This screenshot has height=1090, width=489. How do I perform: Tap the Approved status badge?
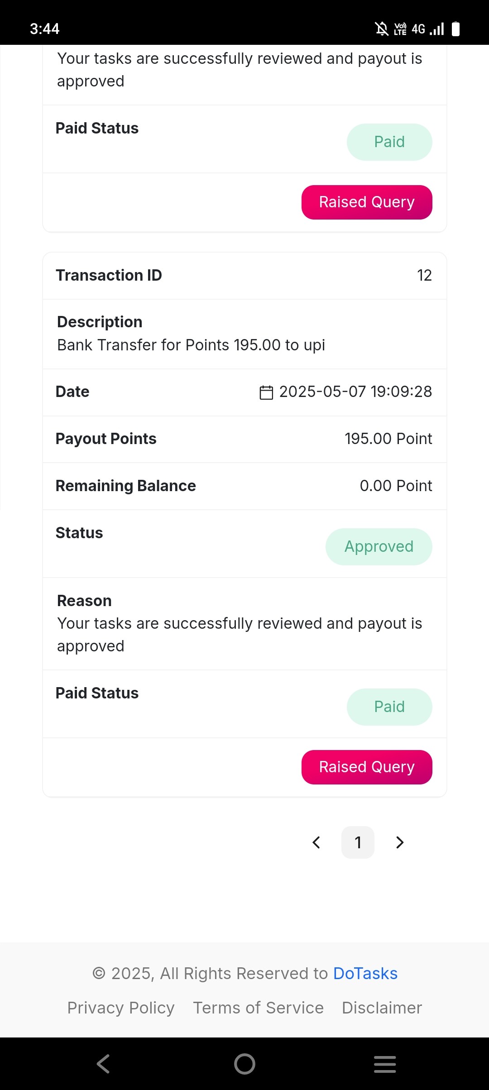tap(379, 547)
